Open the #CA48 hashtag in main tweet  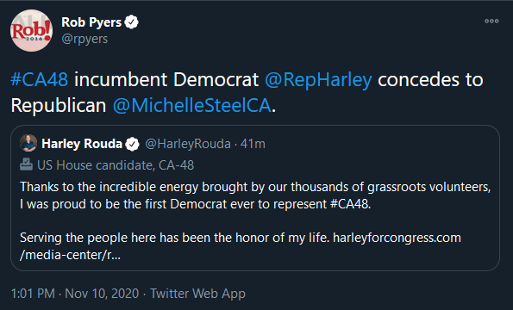click(x=40, y=79)
